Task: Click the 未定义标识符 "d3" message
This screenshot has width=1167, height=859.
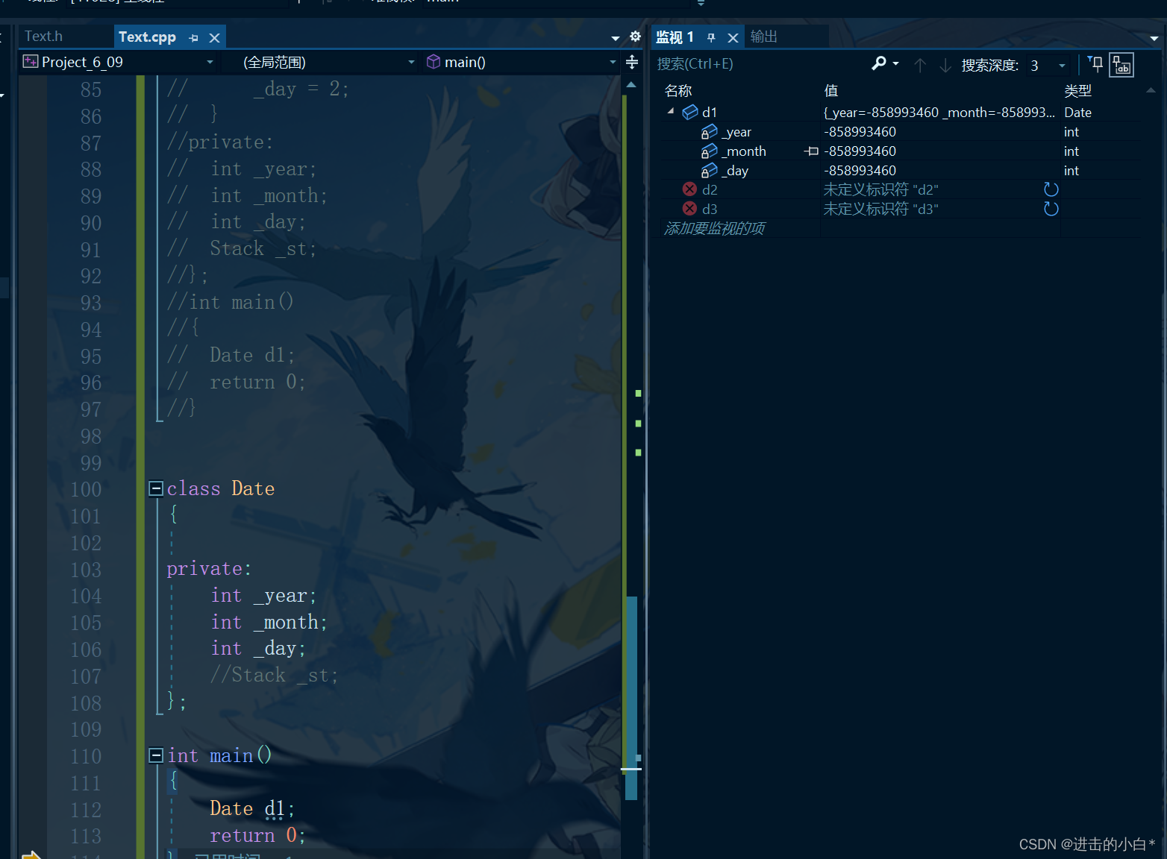Action: click(880, 209)
